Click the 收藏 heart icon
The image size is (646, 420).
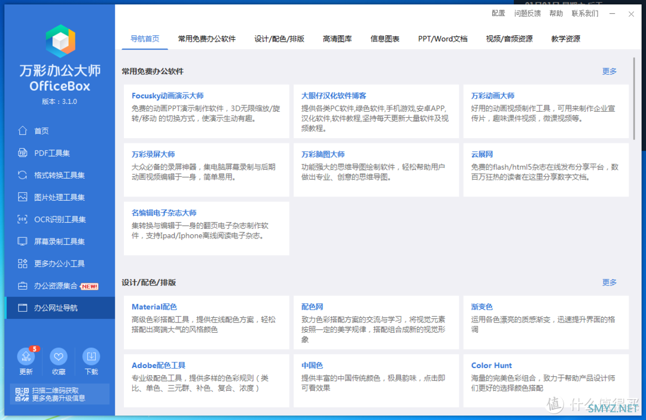(x=59, y=356)
